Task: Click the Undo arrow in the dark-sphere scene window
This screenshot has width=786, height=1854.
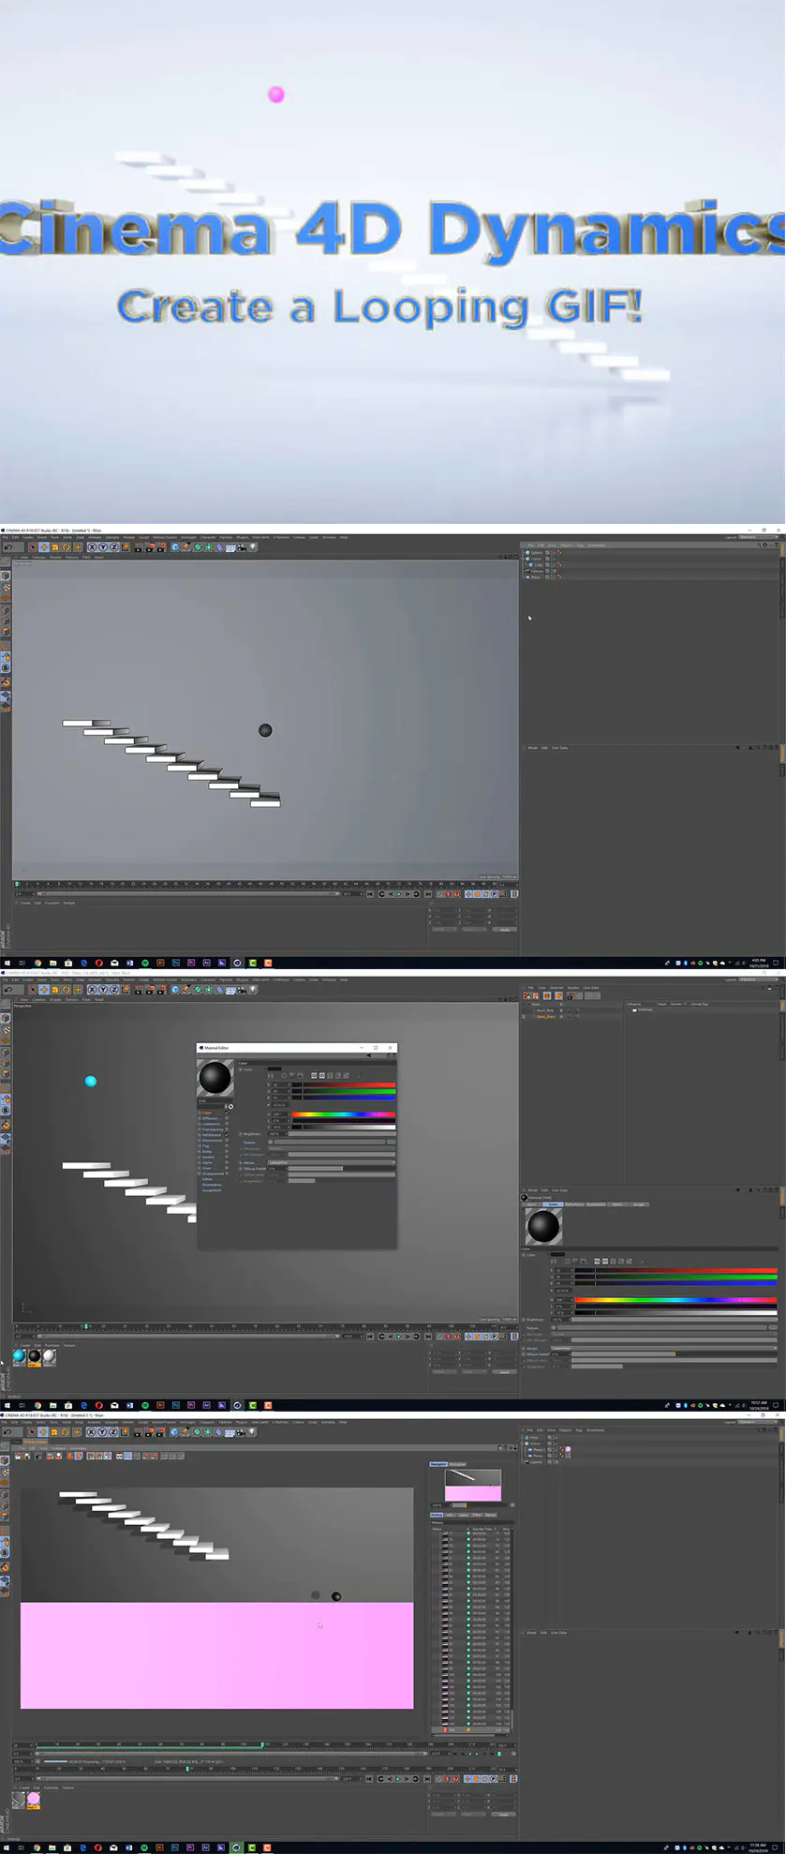Action: [8, 546]
